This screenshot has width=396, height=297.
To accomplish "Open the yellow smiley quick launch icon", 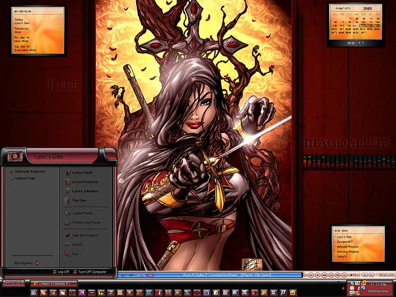I will 293,293.
